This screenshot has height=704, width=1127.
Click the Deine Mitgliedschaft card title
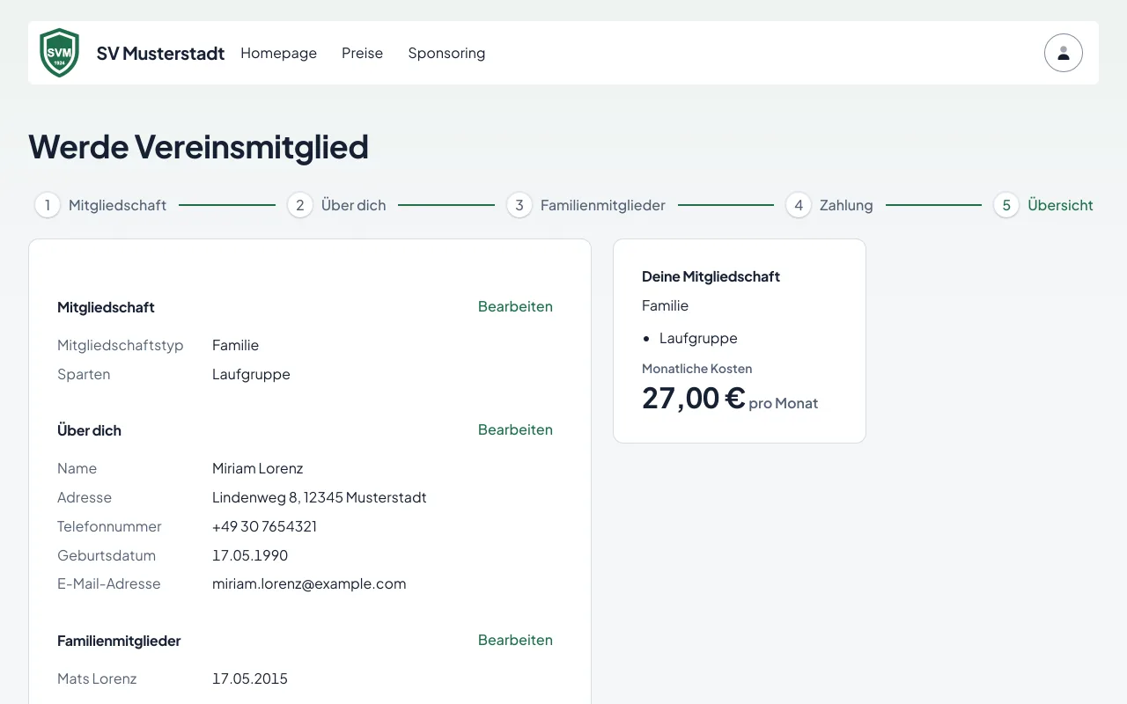[x=711, y=276]
